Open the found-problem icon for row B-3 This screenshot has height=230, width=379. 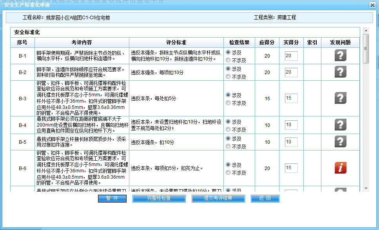(x=340, y=98)
